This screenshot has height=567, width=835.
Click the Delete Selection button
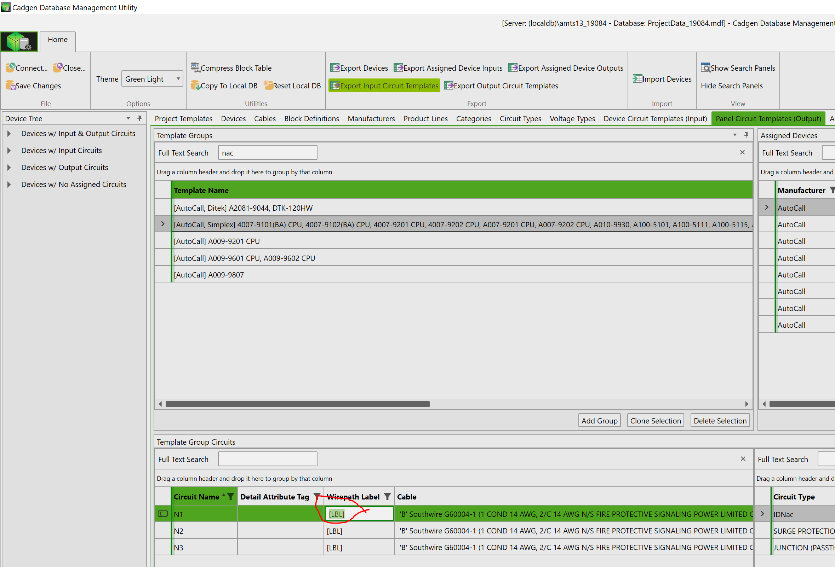720,421
